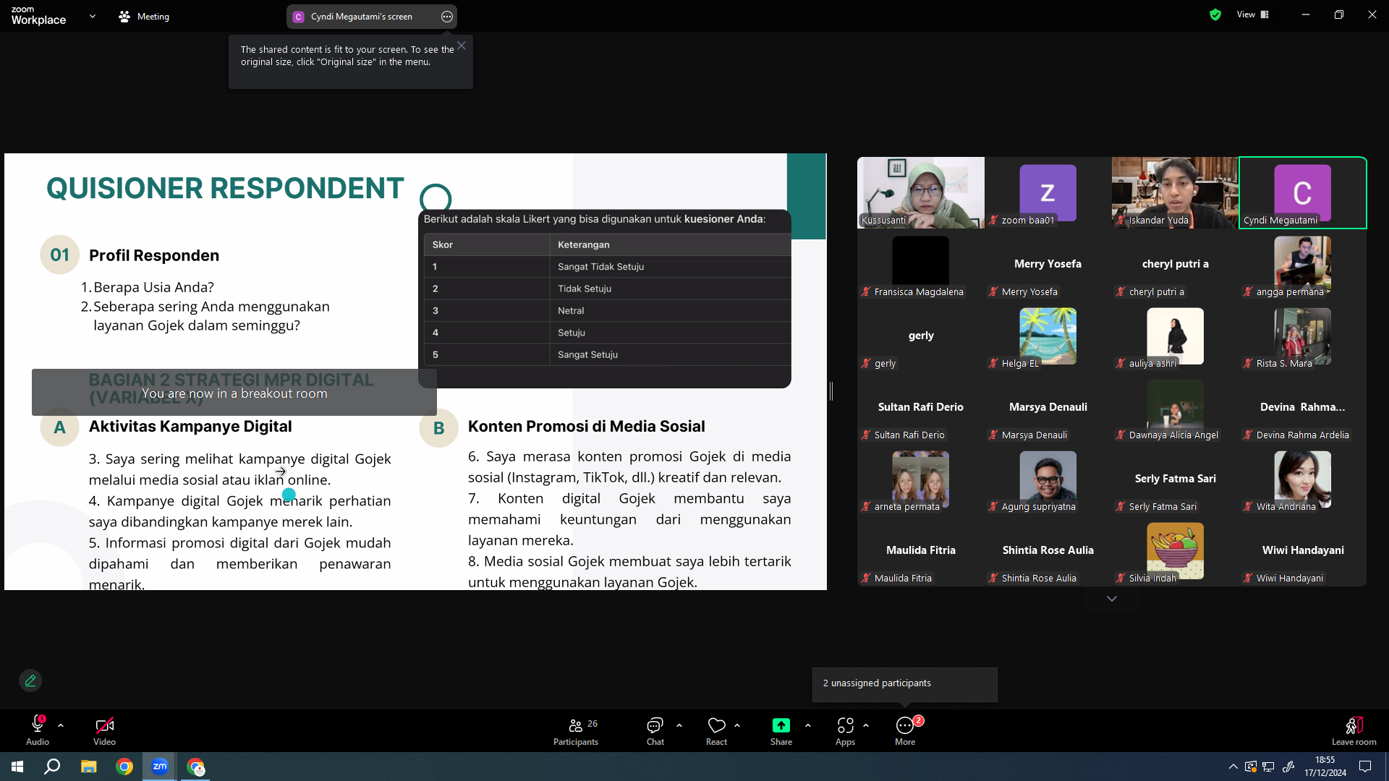Click Leave room button
The height and width of the screenshot is (781, 1389).
tap(1354, 731)
